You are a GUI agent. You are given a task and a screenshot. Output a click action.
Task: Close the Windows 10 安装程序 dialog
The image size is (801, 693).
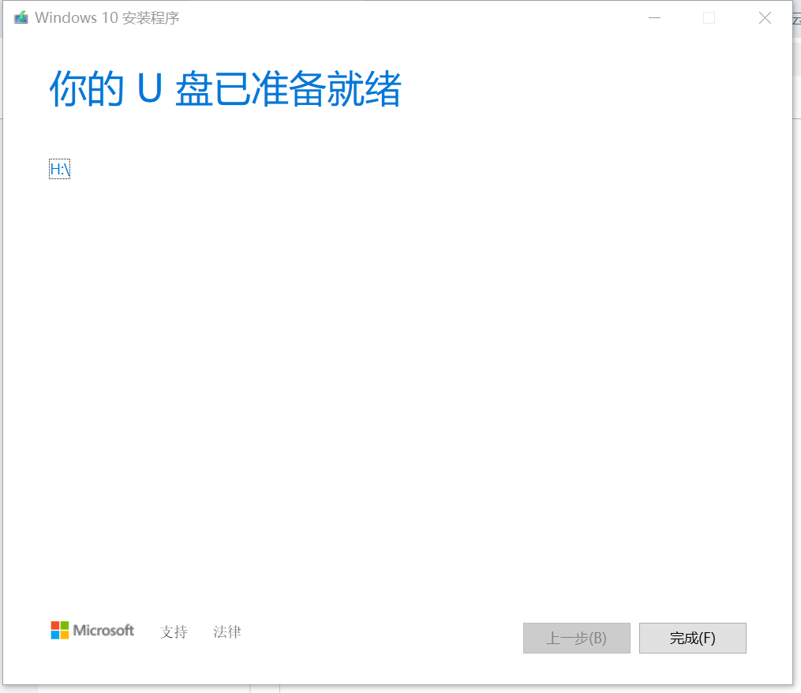(765, 18)
